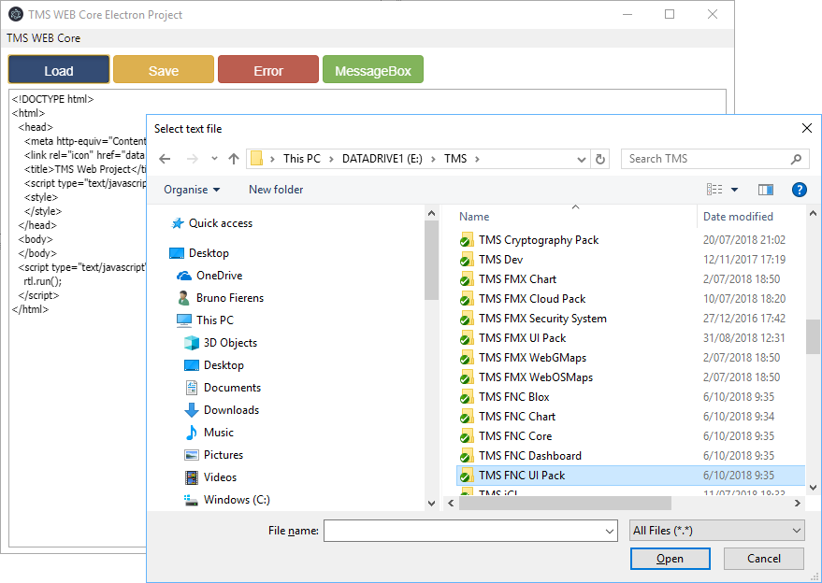Click the folder icon in the address bar
Screen dimensions: 822x583
tap(256, 159)
